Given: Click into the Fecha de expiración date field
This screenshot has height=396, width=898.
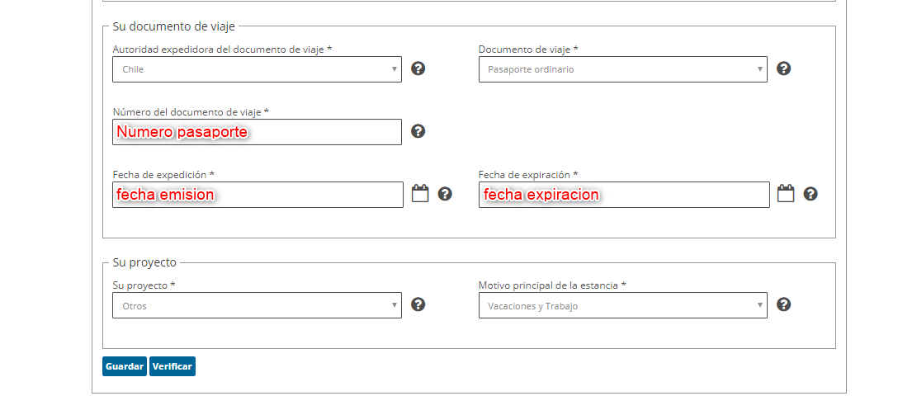Looking at the screenshot, I should [624, 195].
